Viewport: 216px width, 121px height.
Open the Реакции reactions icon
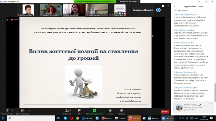[x=121, y=111]
